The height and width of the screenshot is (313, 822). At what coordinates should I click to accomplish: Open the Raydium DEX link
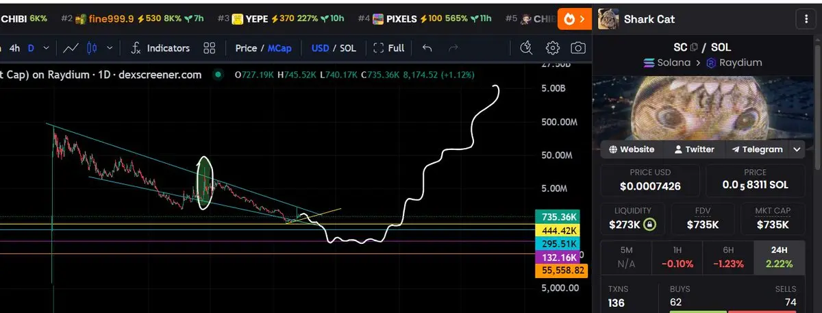(734, 62)
